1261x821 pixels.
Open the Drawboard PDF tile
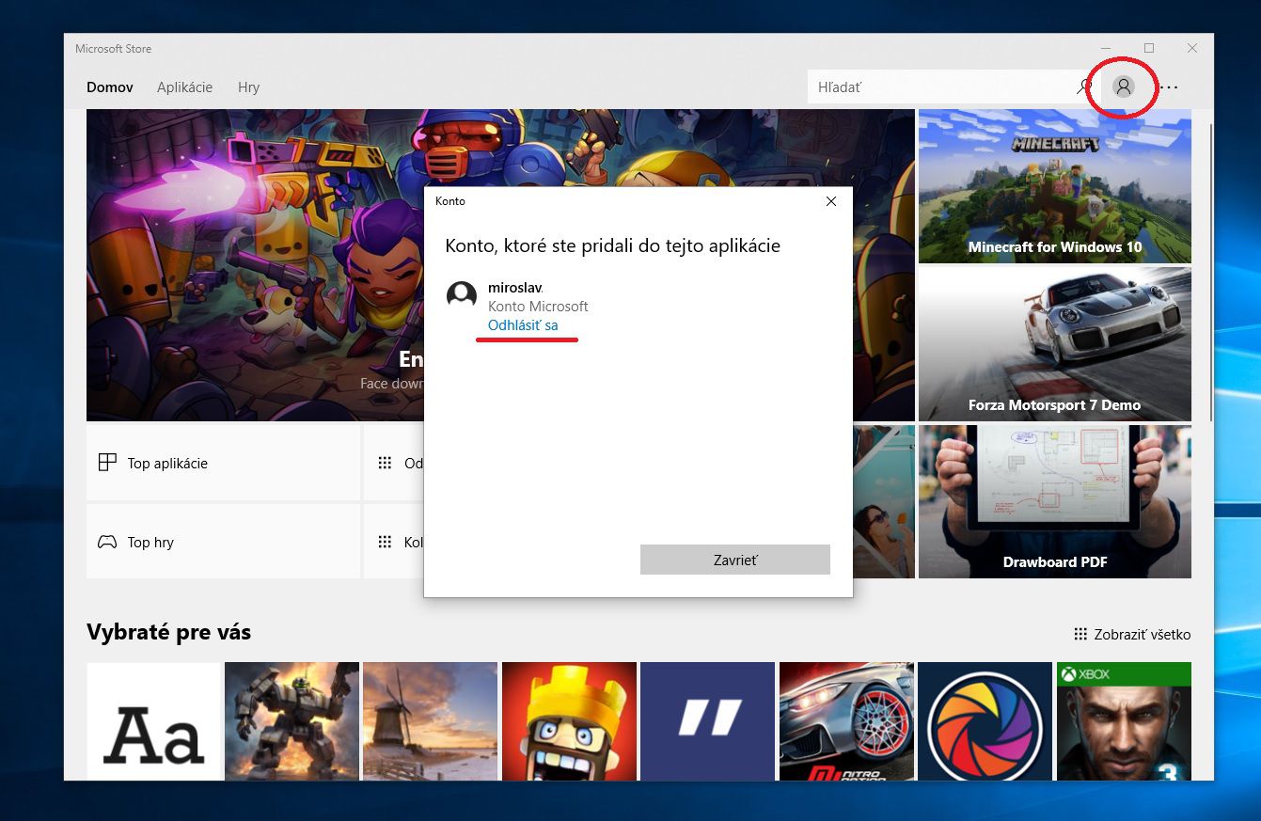click(x=1055, y=501)
